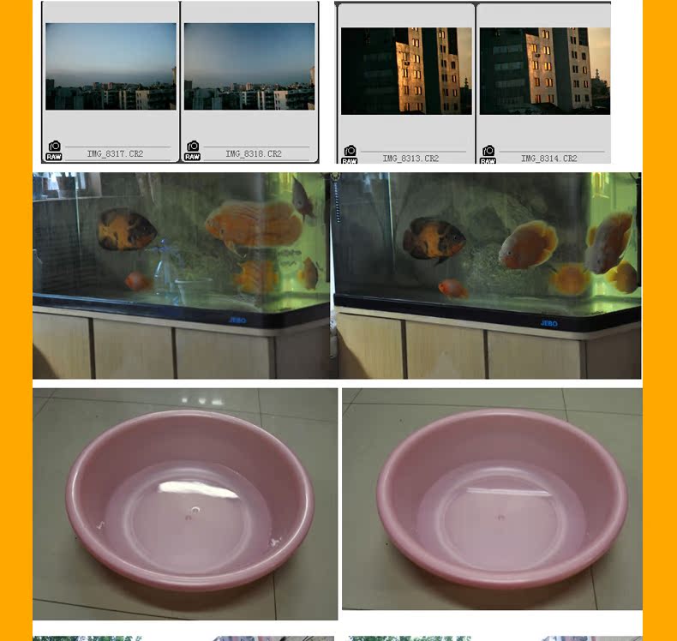677x641 pixels.
Task: Open the right fish tank photo
Action: [x=486, y=276]
